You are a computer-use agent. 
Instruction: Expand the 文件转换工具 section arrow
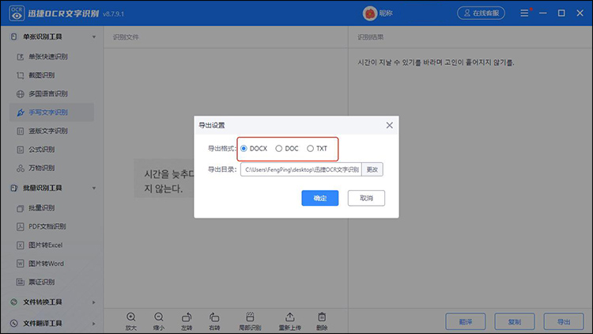tap(94, 302)
